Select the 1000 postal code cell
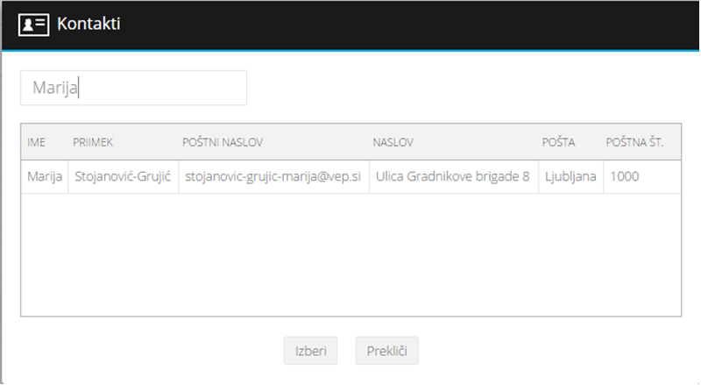 click(x=642, y=177)
